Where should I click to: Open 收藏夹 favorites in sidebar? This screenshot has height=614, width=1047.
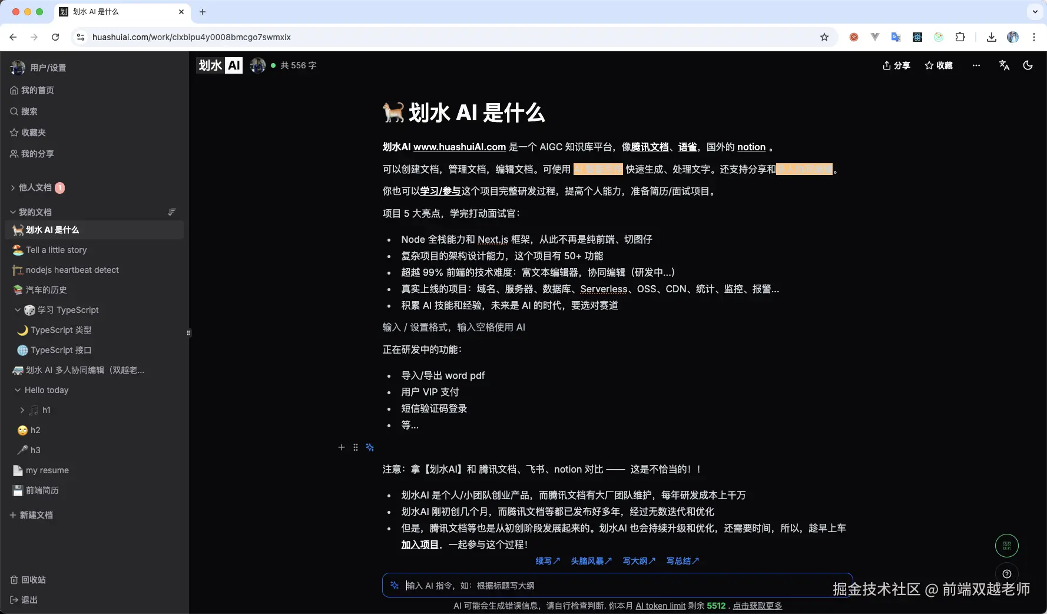tap(33, 133)
